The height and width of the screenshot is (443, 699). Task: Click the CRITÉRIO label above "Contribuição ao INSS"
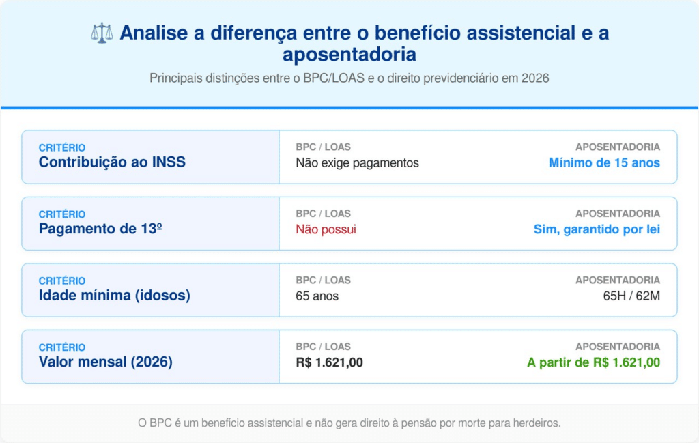click(62, 147)
